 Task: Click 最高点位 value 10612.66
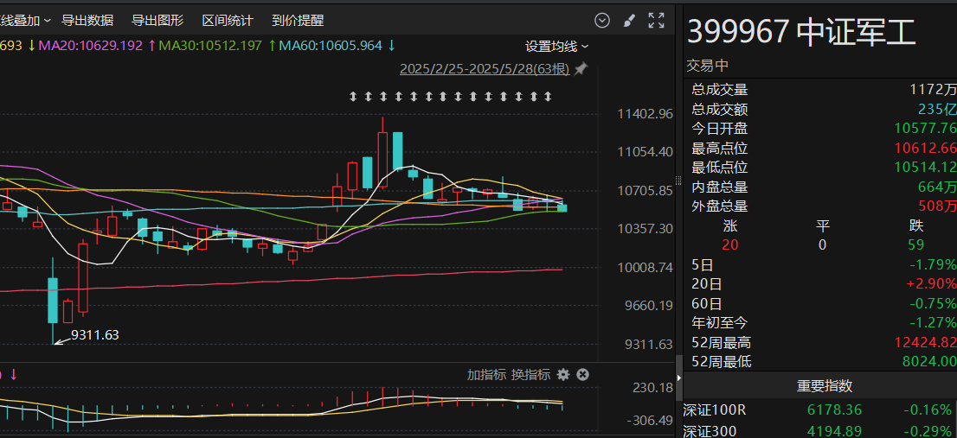[x=925, y=148]
